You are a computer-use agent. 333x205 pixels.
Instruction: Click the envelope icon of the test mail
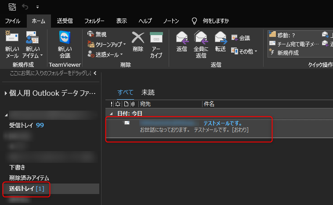coord(127,123)
